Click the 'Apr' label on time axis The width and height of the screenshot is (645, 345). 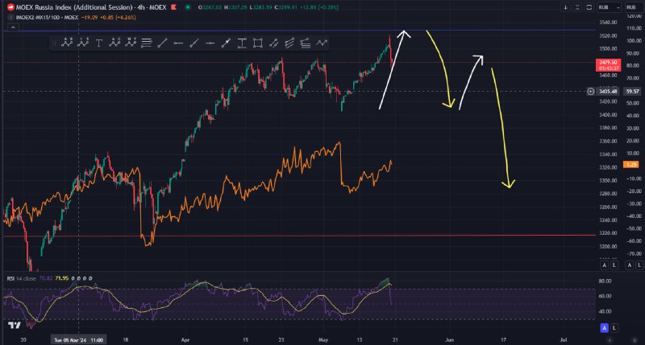pyautogui.click(x=185, y=339)
